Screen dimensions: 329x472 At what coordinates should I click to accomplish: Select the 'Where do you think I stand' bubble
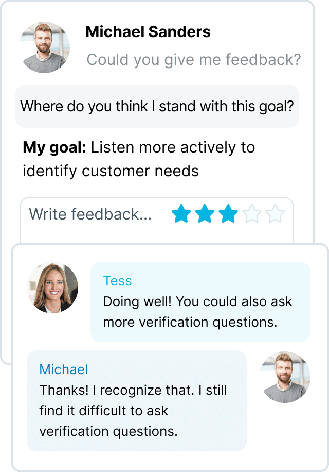[157, 106]
